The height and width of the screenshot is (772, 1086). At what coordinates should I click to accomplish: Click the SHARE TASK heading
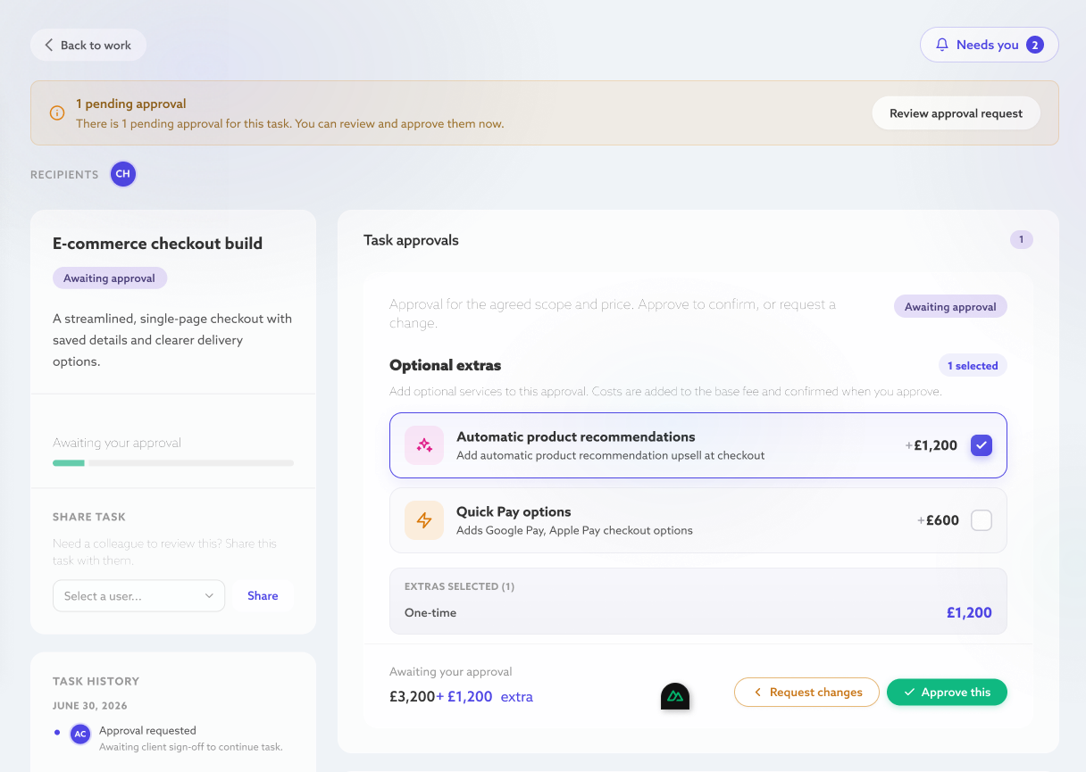[x=89, y=517]
